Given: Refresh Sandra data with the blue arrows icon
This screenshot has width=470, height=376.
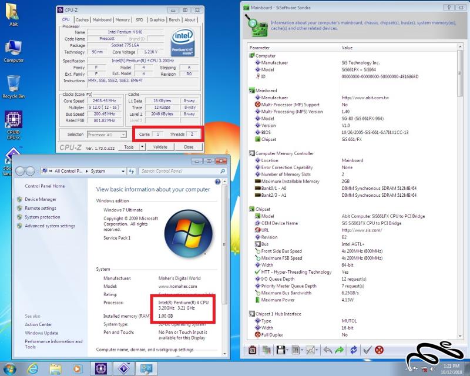Looking at the screenshot, I should [x=354, y=350].
